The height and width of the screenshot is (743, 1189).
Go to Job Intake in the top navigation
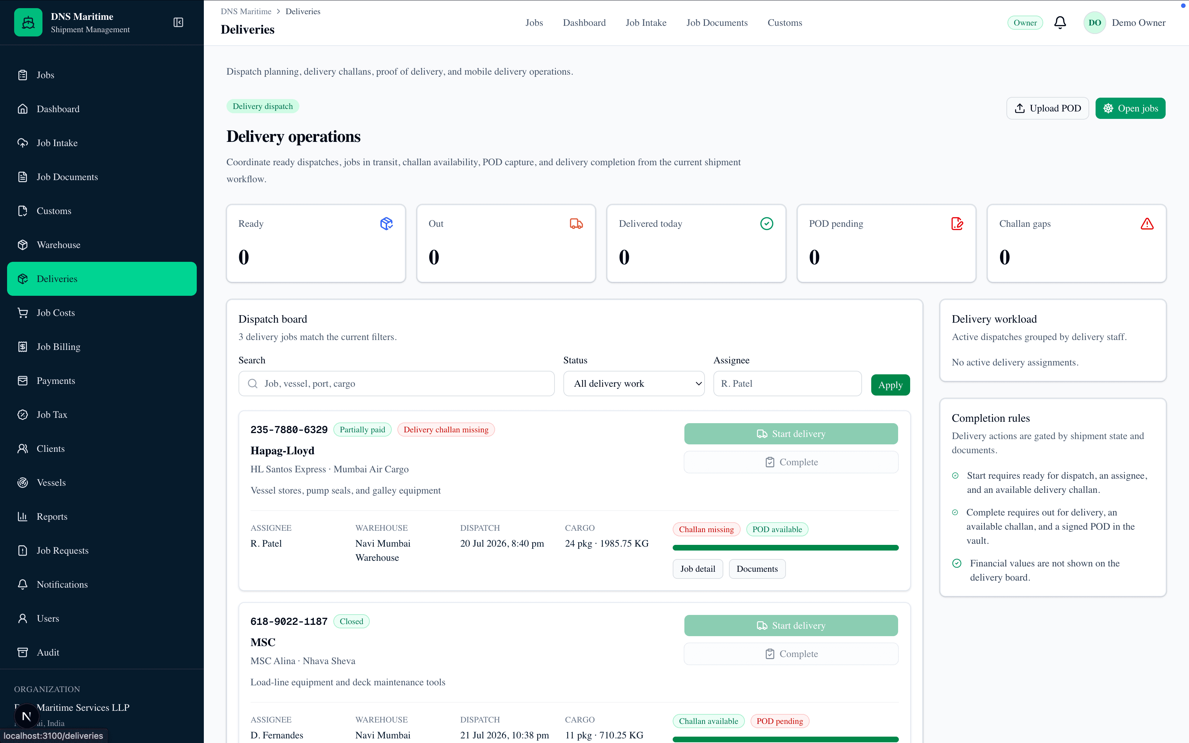[x=646, y=23]
